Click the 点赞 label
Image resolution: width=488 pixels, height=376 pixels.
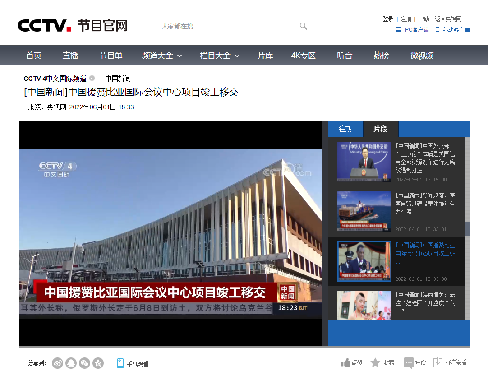tap(357, 362)
